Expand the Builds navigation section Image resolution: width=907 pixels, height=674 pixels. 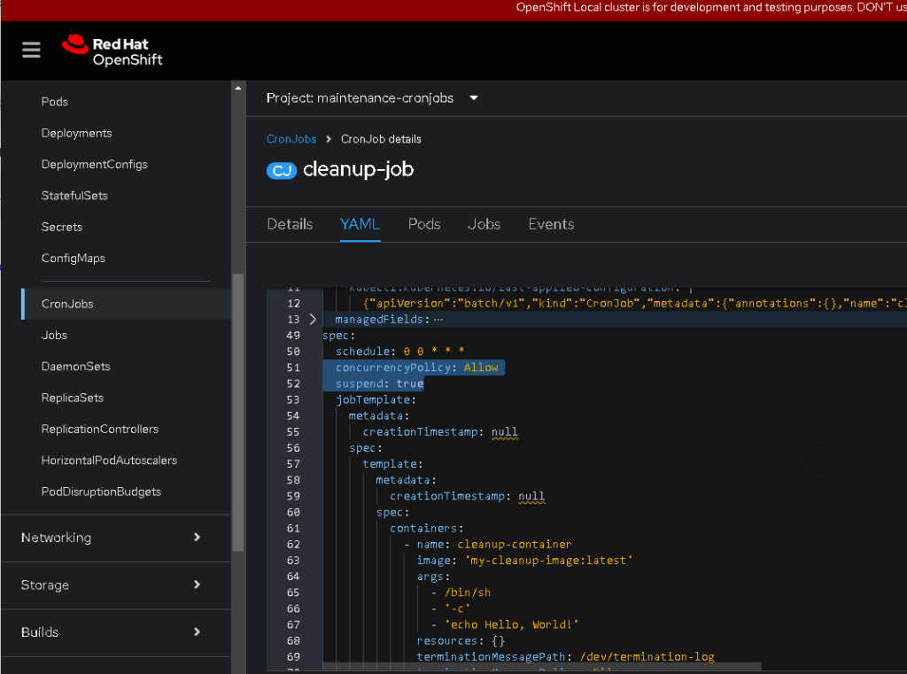pos(116,632)
